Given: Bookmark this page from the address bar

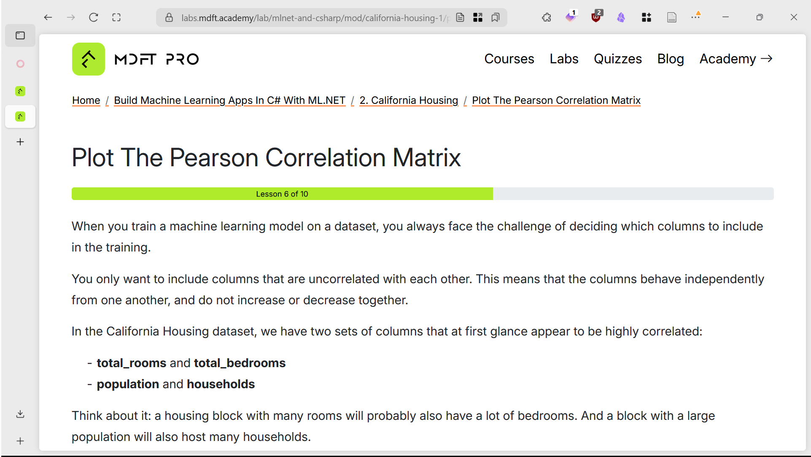Looking at the screenshot, I should coord(496,17).
